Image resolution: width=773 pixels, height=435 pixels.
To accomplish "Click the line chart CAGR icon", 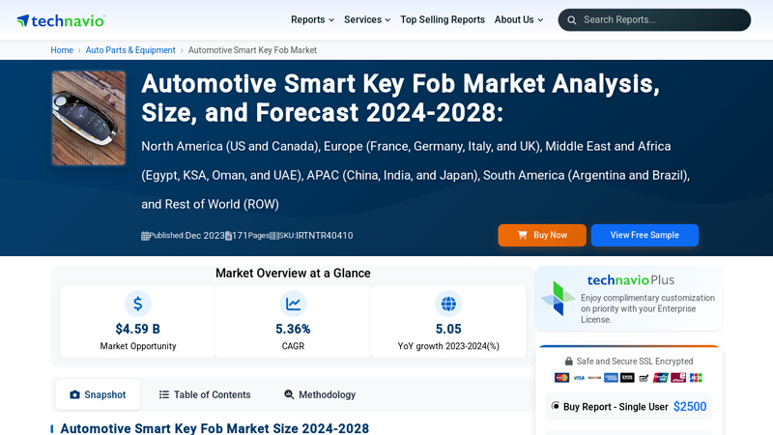I will point(293,304).
